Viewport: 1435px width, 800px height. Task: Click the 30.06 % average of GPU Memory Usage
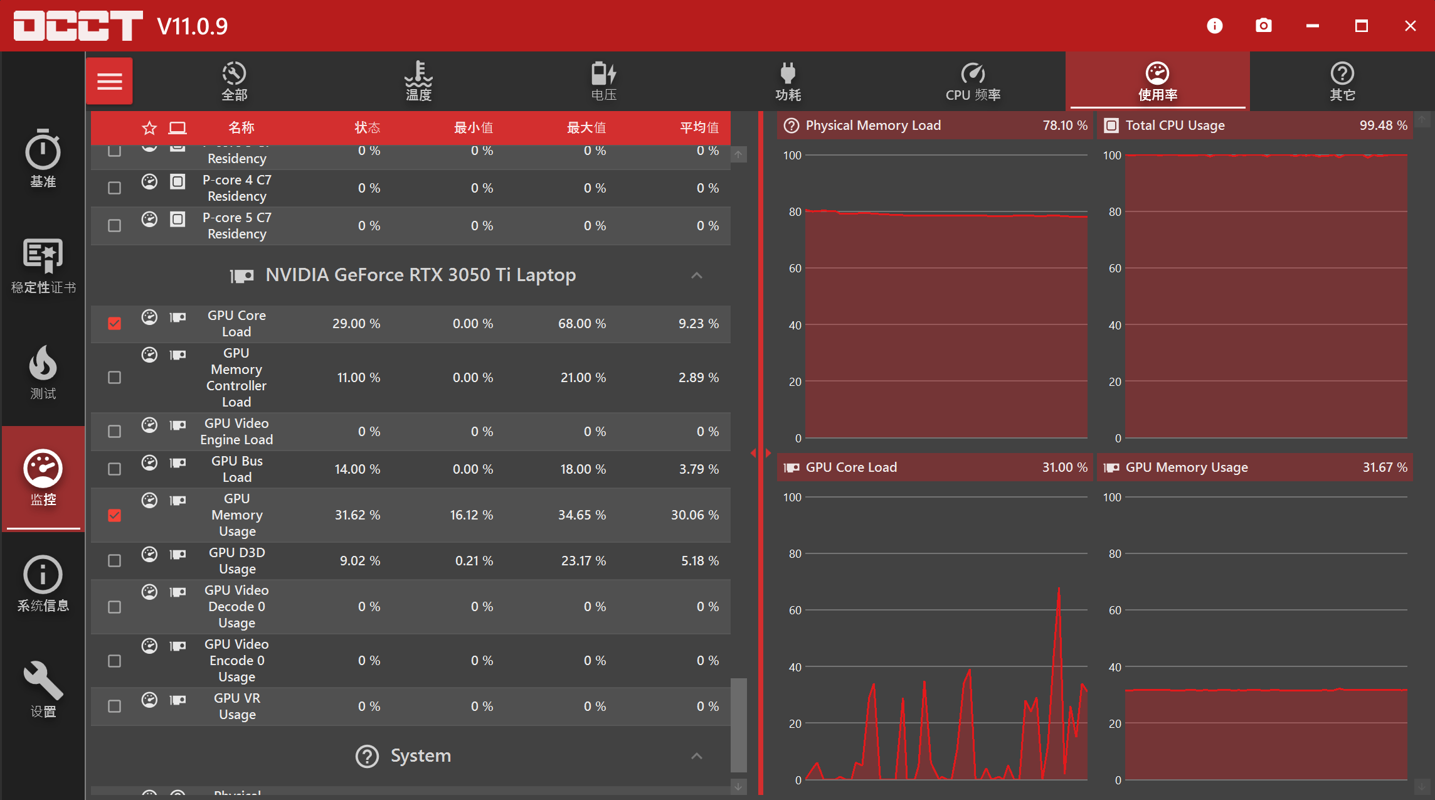[x=695, y=515]
